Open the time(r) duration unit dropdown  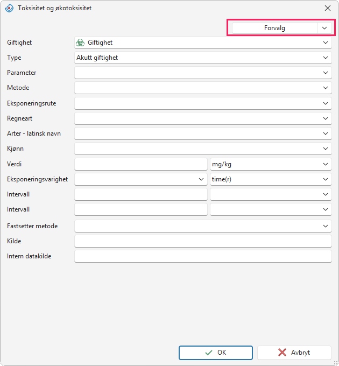coord(271,179)
